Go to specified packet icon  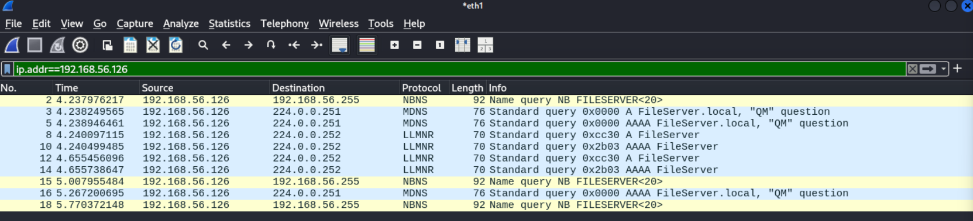pyautogui.click(x=271, y=45)
